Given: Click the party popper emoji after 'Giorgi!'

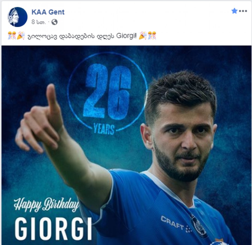Looking at the screenshot, I should click(143, 36).
